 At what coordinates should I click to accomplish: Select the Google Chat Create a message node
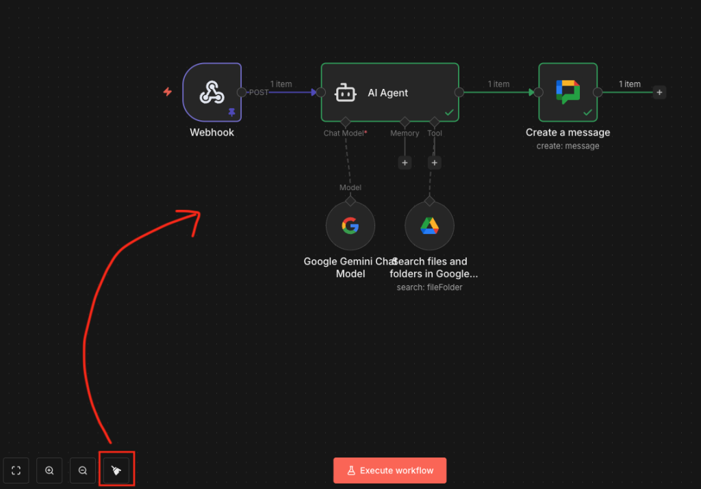(x=568, y=92)
